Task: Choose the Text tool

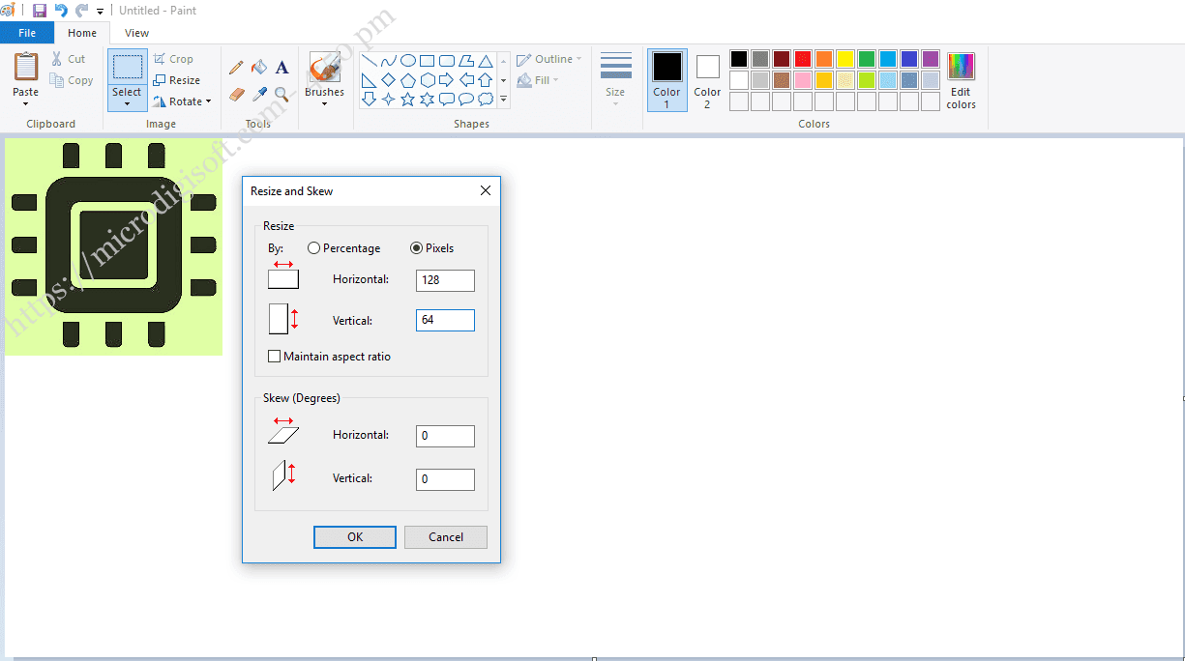Action: pos(281,68)
